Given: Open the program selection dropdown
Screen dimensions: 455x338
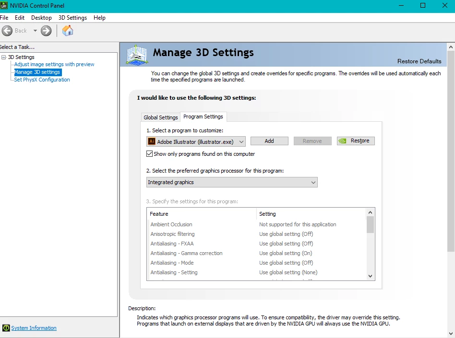Looking at the screenshot, I should (x=196, y=141).
